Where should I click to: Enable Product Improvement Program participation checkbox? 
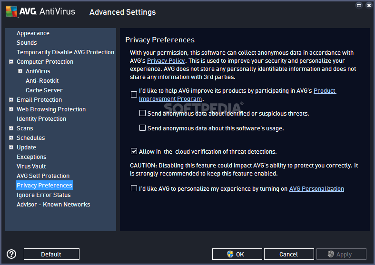click(134, 95)
